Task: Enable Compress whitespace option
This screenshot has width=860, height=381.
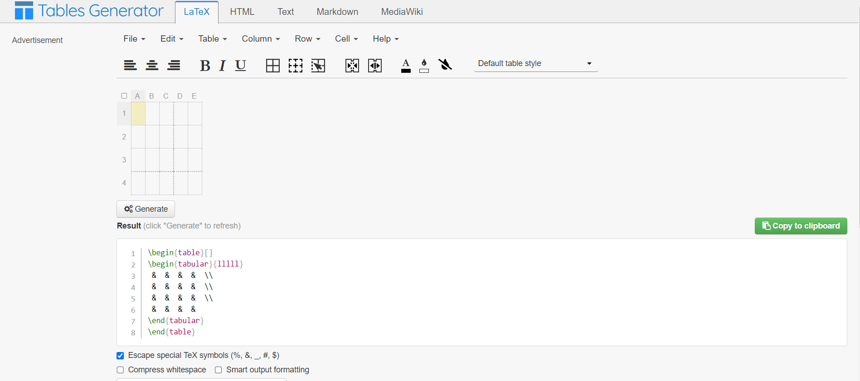Action: click(x=120, y=370)
